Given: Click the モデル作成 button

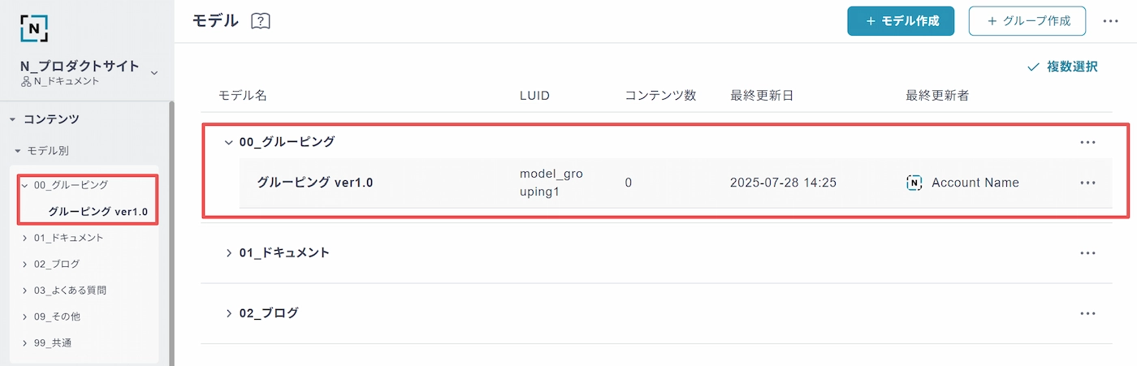Looking at the screenshot, I should [901, 21].
